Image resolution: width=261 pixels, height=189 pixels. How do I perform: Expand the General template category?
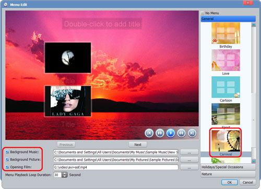[x=228, y=19]
